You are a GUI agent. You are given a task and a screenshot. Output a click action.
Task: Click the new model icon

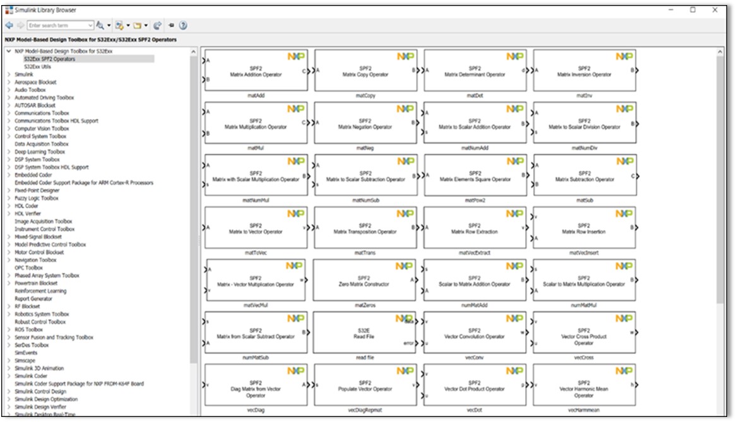119,26
